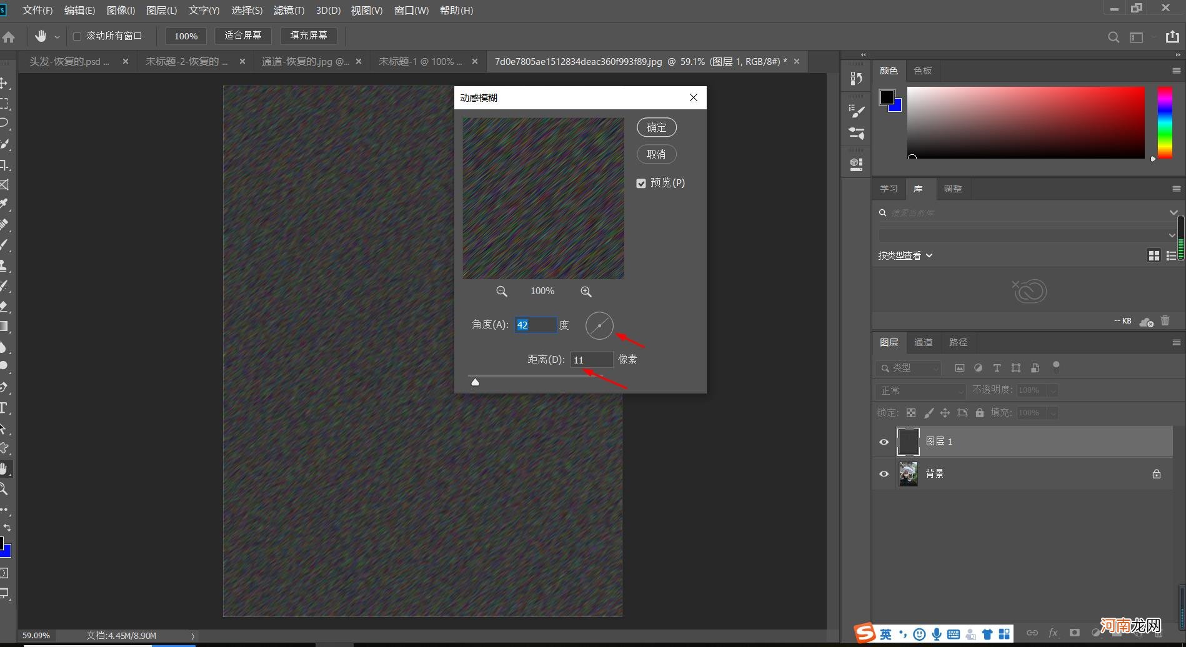This screenshot has height=647, width=1186.
Task: Zoom in on the Motion Blur preview
Action: 586,292
